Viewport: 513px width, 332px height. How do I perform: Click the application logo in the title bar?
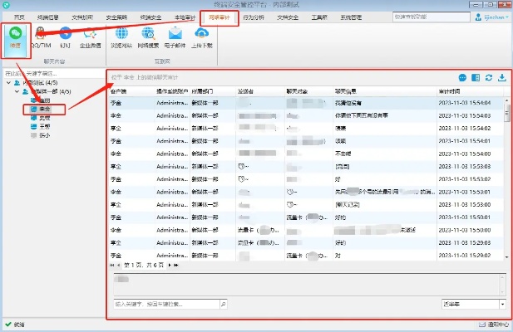point(6,5)
